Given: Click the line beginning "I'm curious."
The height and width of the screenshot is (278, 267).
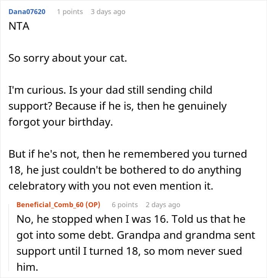Looking at the screenshot, I should point(110,90).
